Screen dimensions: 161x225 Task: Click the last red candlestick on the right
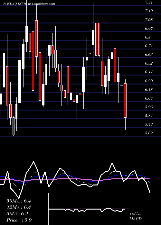pos(125,100)
